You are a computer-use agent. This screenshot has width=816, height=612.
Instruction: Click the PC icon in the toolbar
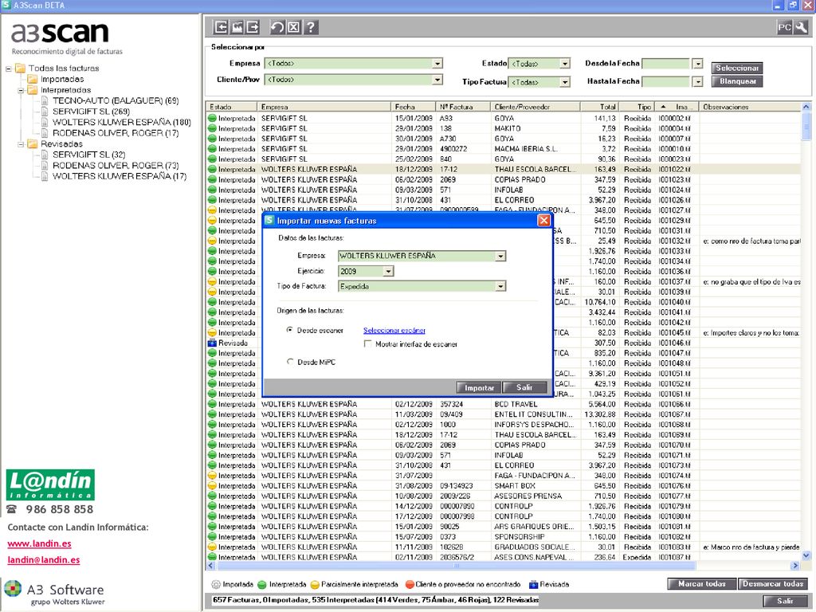[x=784, y=28]
